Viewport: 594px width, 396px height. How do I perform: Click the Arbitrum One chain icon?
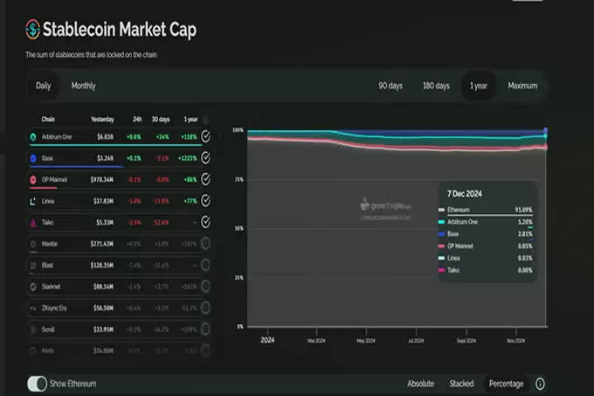click(33, 136)
